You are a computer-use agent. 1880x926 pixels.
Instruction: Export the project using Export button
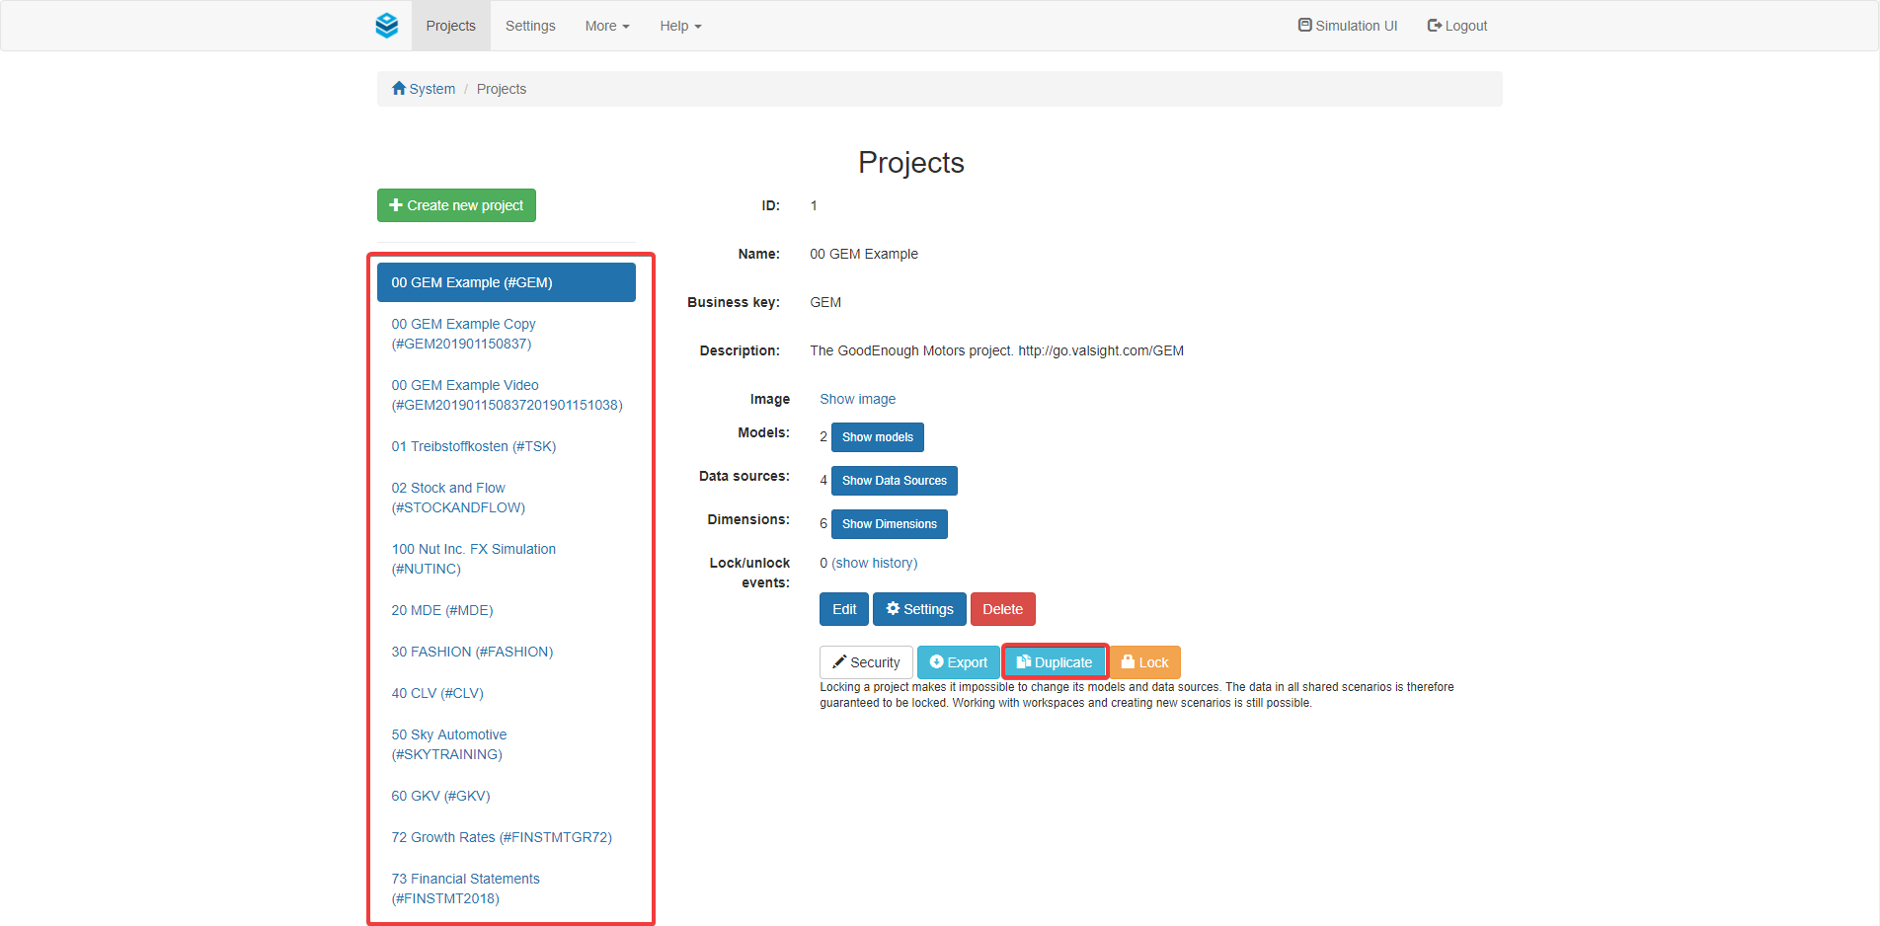coord(958,662)
